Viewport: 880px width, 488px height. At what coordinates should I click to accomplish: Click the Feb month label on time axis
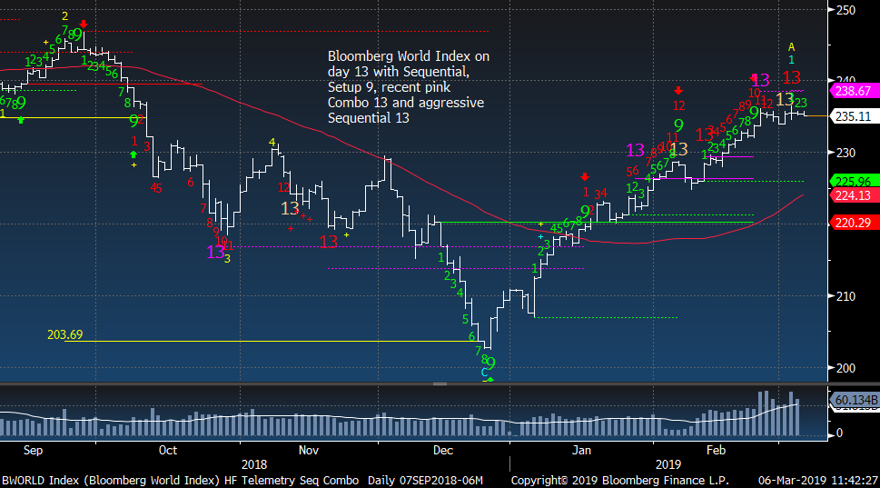coord(717,451)
